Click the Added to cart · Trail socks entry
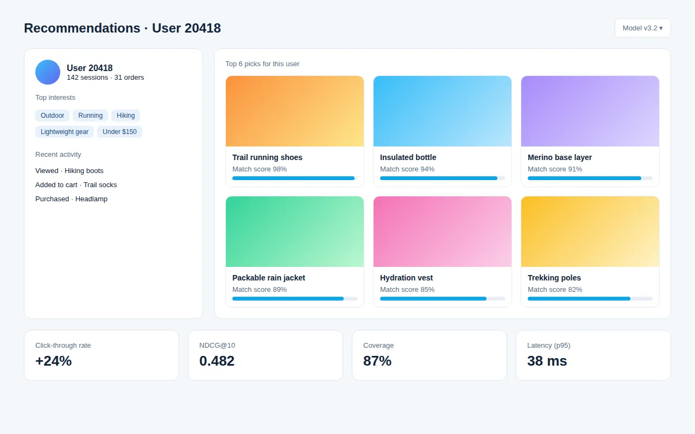 (76, 185)
